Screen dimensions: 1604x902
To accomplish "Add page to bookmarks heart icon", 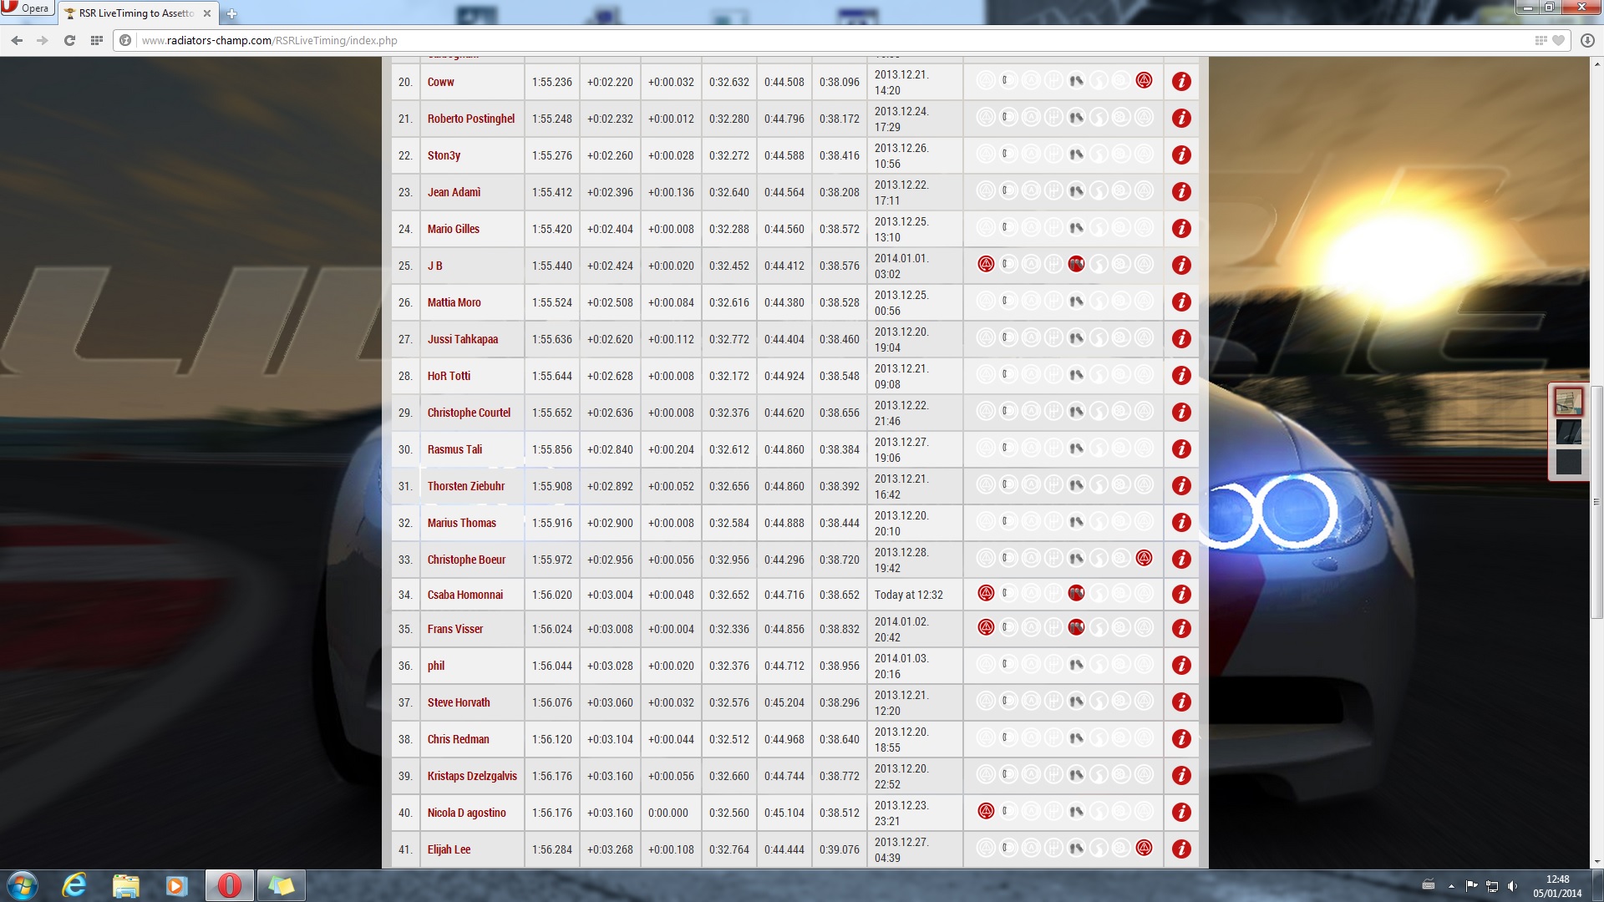I will [1559, 40].
